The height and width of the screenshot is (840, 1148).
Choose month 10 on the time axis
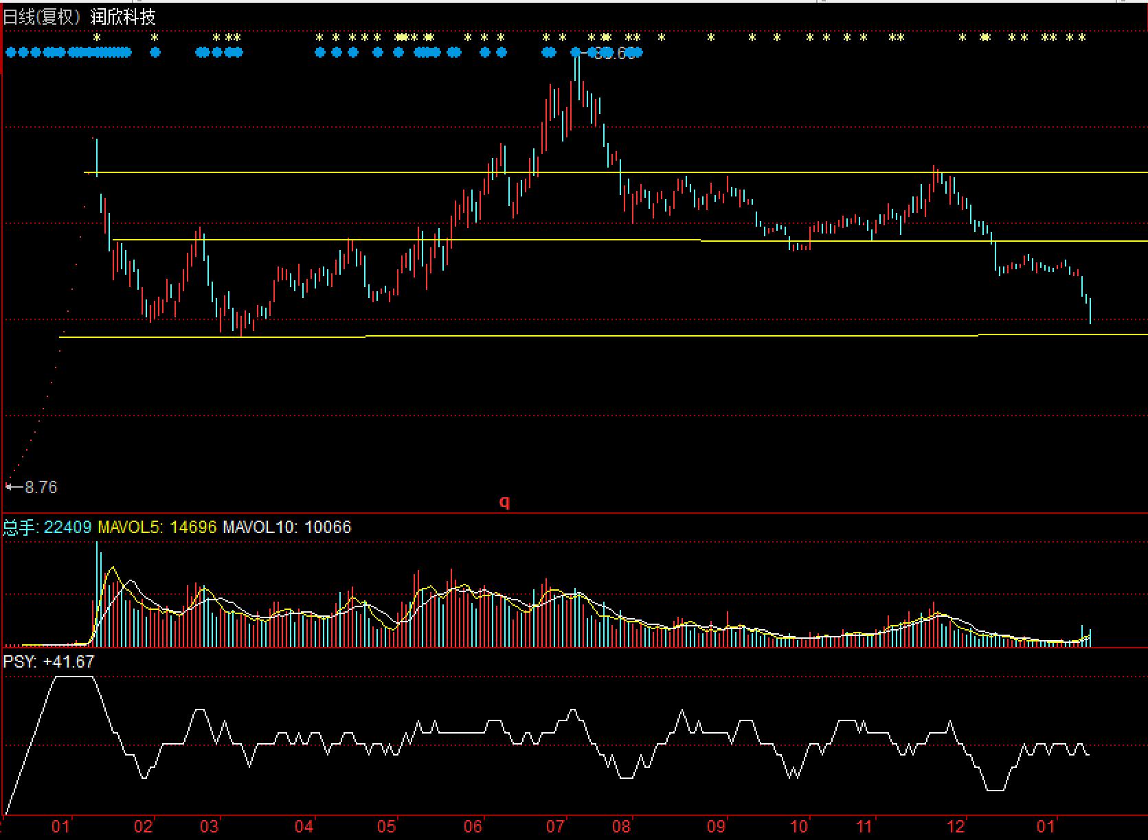click(799, 826)
